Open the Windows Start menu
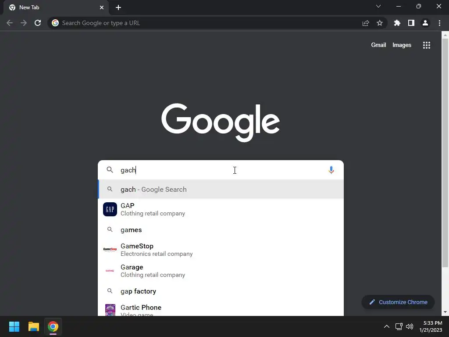Viewport: 449px width, 337px height. coord(14,326)
